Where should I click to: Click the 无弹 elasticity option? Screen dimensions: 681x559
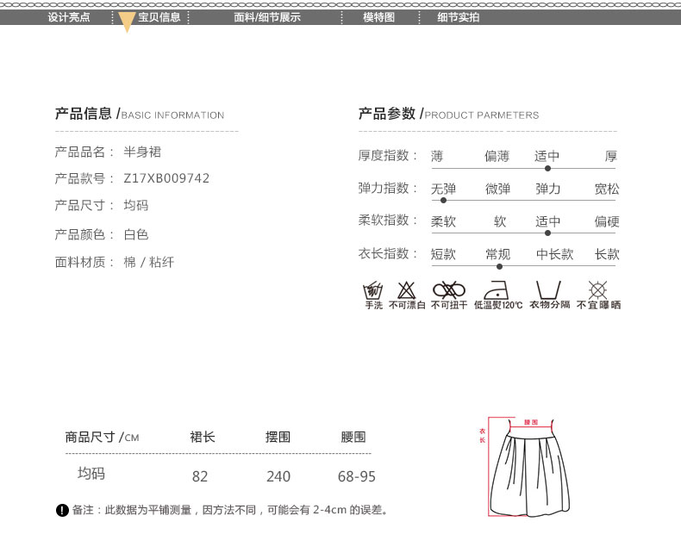443,189
